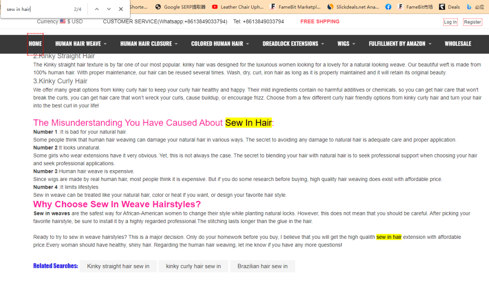Expand DREADLOCK EXTENSIONS dropdown arrow
Screen dimensions: 489x285
pyautogui.click(x=322, y=44)
